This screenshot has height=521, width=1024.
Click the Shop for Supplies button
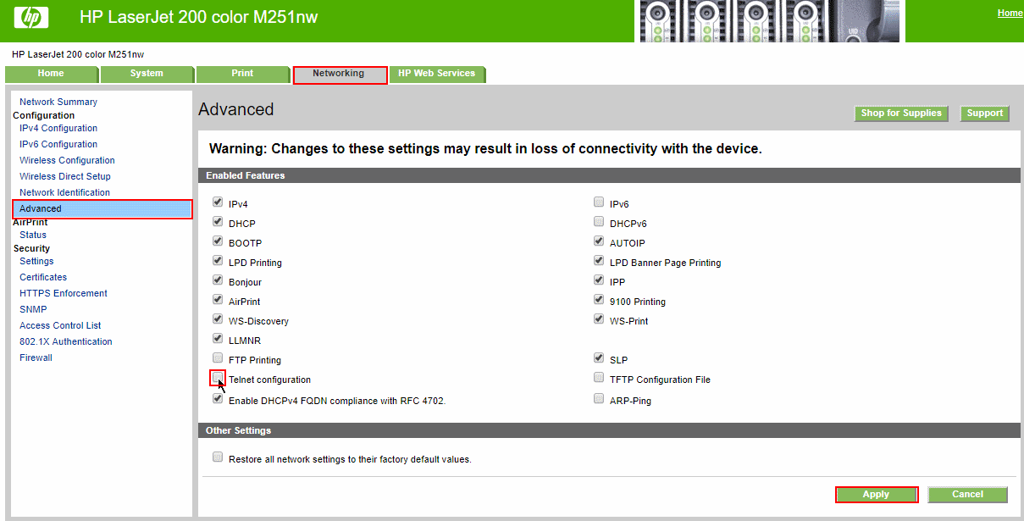point(901,114)
